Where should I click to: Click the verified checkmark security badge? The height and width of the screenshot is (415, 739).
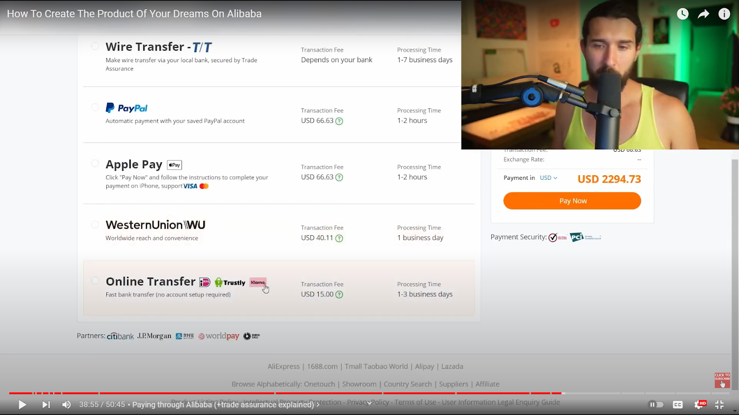point(557,237)
